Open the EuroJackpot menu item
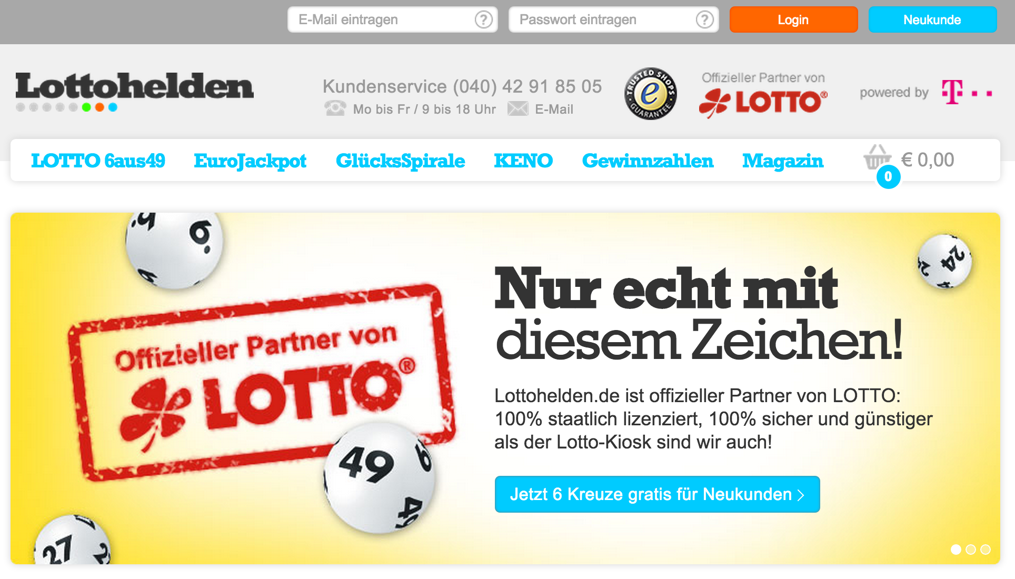Screen dimensions: 1015x579 (x=250, y=161)
